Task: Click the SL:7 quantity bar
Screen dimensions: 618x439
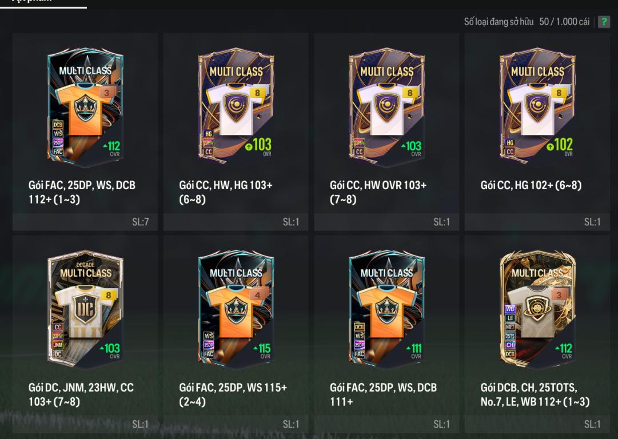Action: click(x=85, y=222)
